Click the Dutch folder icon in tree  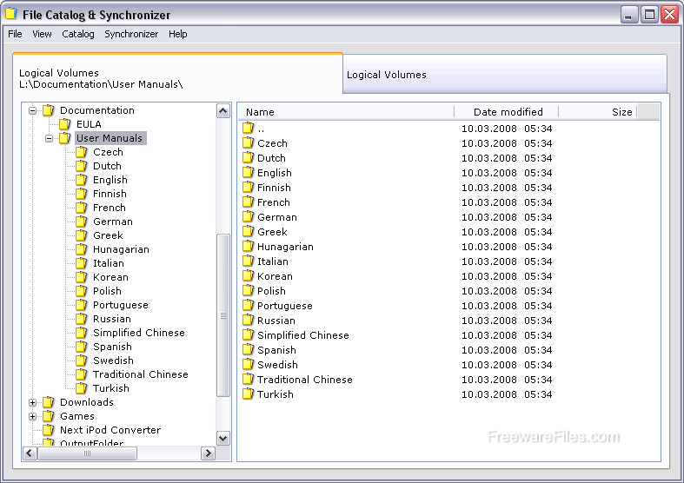81,166
